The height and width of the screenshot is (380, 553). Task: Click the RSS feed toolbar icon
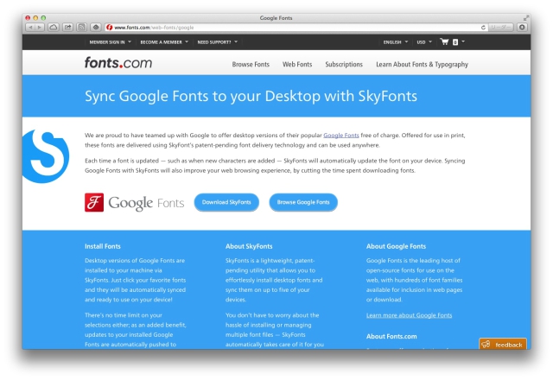82,28
